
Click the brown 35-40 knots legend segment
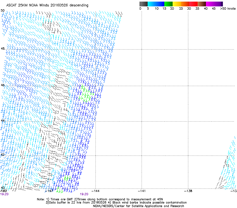[x=202, y=4]
